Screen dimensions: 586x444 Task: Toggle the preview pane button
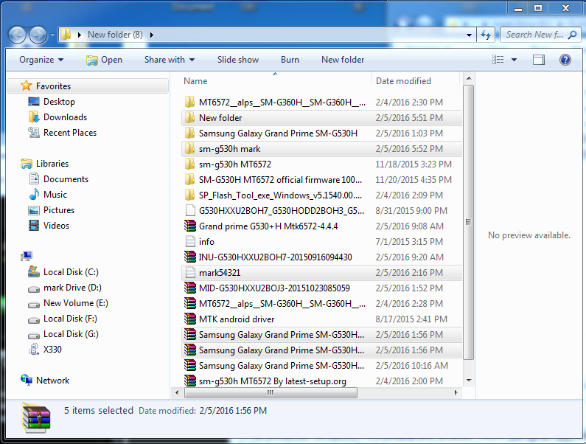539,60
